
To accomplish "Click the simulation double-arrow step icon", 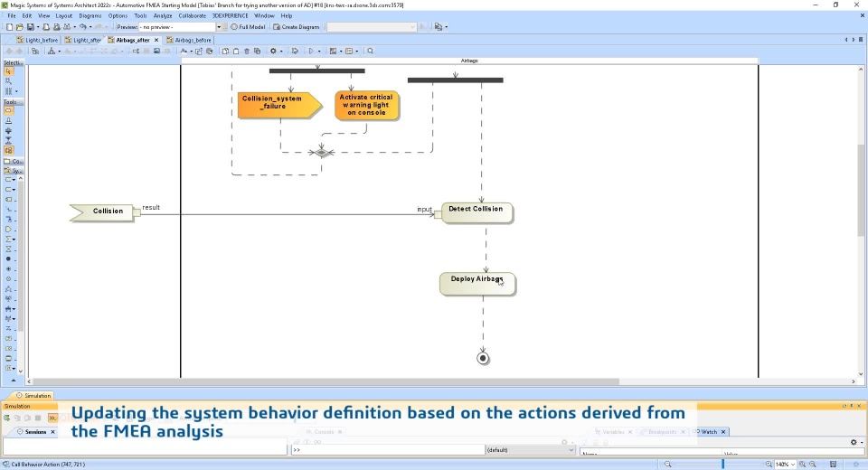I will coord(52,418).
